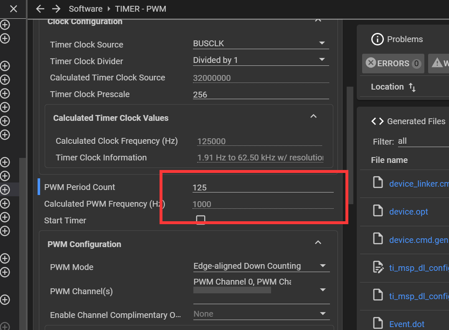Close the left sidebar with X icon

tap(13, 9)
